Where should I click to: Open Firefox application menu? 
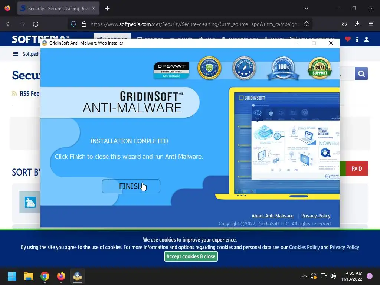[371, 24]
